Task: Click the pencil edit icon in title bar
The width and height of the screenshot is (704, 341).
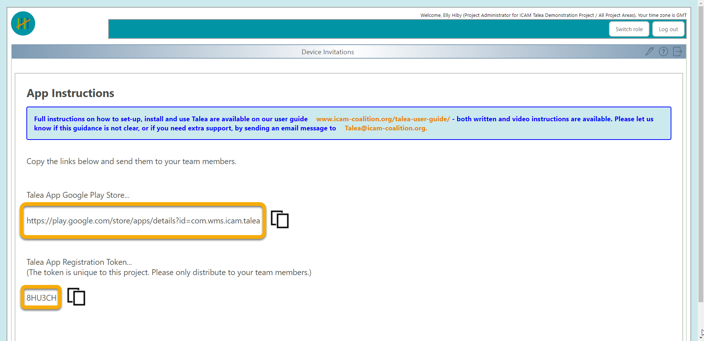Action: click(x=649, y=52)
